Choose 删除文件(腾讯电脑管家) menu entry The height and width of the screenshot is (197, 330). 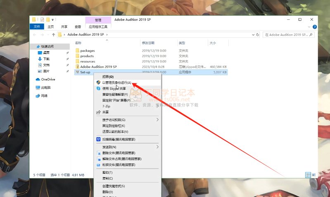[x=119, y=153]
